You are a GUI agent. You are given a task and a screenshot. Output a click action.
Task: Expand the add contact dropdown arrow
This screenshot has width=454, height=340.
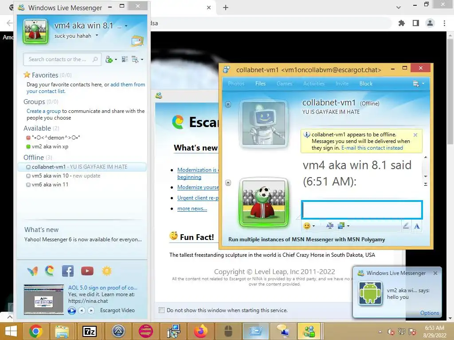[x=116, y=60]
